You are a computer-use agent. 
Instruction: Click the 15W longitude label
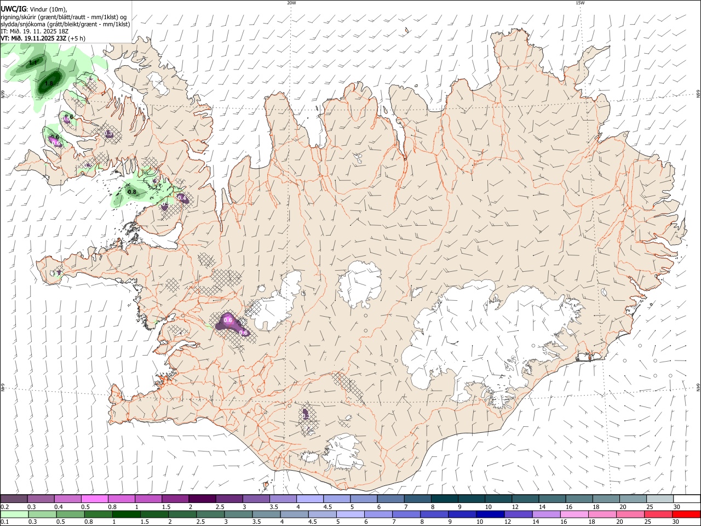580,3
